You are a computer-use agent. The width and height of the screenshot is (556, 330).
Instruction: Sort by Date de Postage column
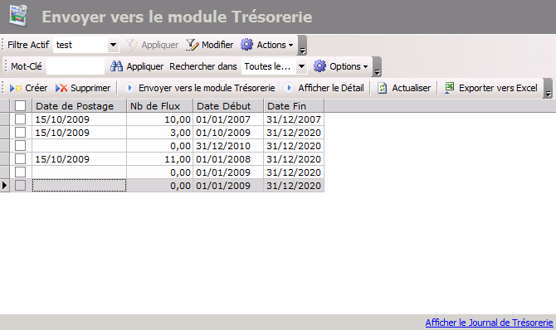[x=80, y=106]
